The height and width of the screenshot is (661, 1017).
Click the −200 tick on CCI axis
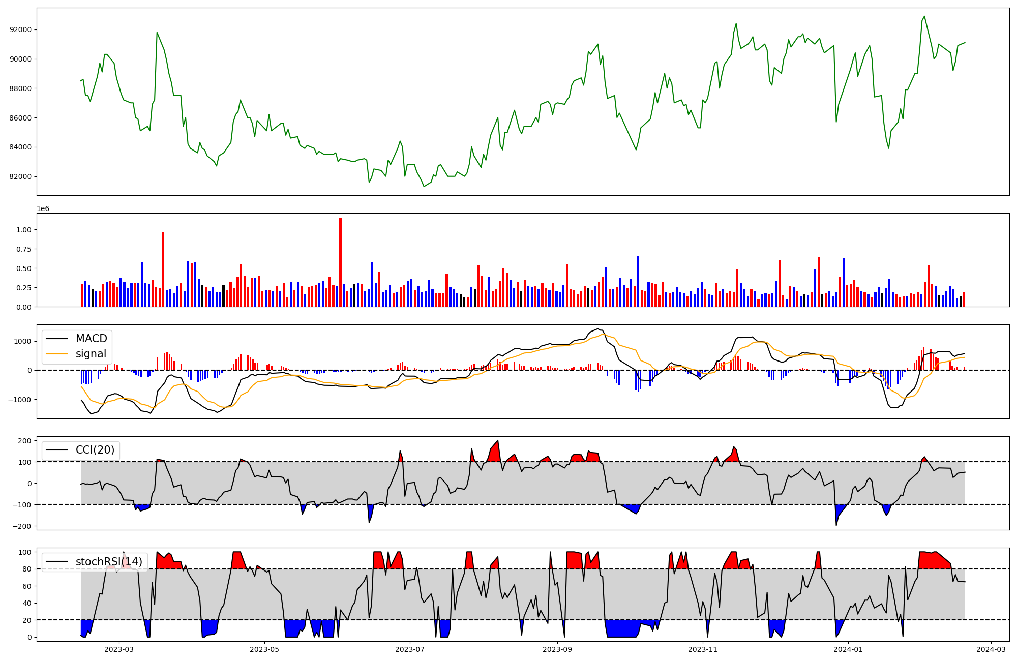coord(22,526)
